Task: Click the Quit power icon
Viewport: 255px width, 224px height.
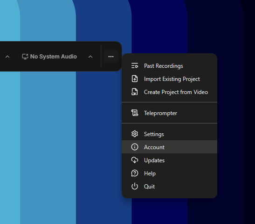Action: 135,186
